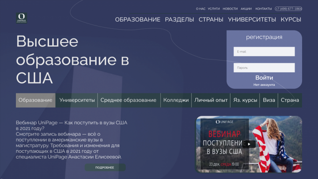Viewport: 318px width, 179px height.
Task: Click the UniPage logo icon
Action: pyautogui.click(x=22, y=18)
